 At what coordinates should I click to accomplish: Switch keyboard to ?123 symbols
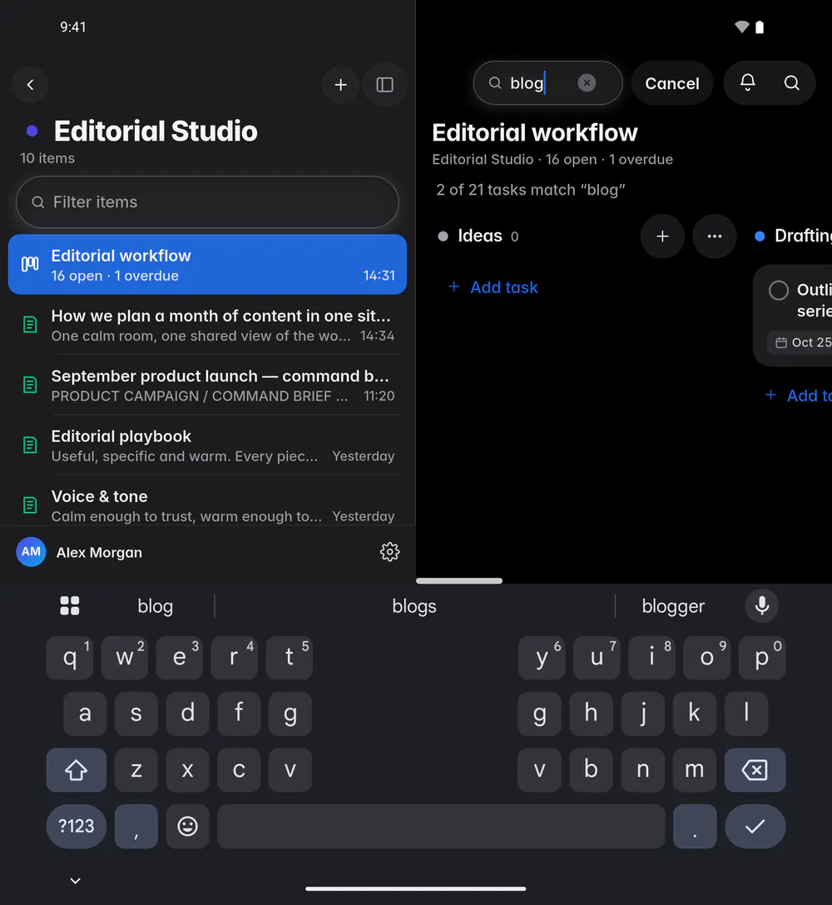pos(76,826)
